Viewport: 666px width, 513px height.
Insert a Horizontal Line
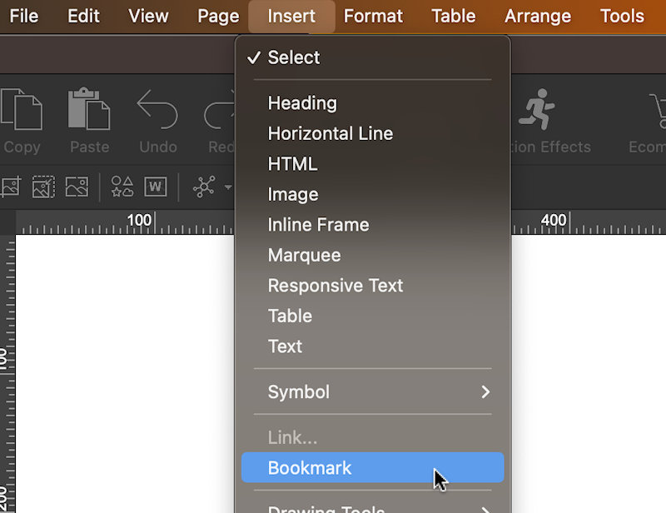click(330, 133)
